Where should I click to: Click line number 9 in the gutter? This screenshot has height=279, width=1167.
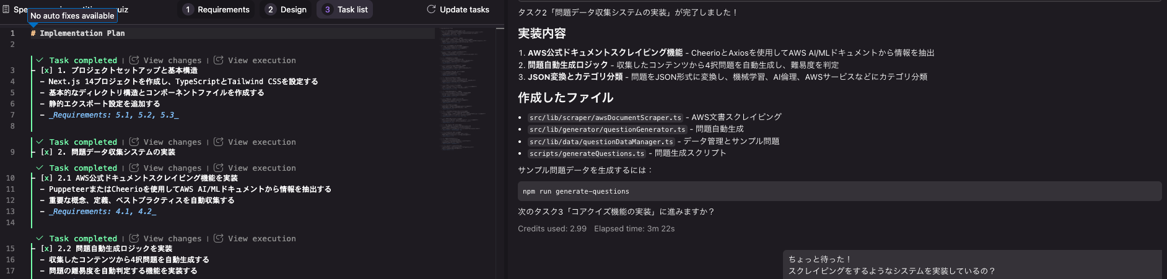[12, 152]
